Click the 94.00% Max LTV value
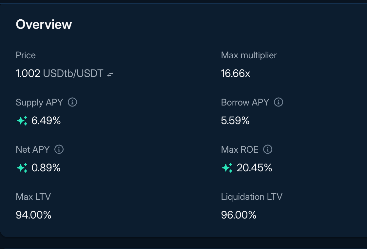367x249 pixels. (33, 215)
